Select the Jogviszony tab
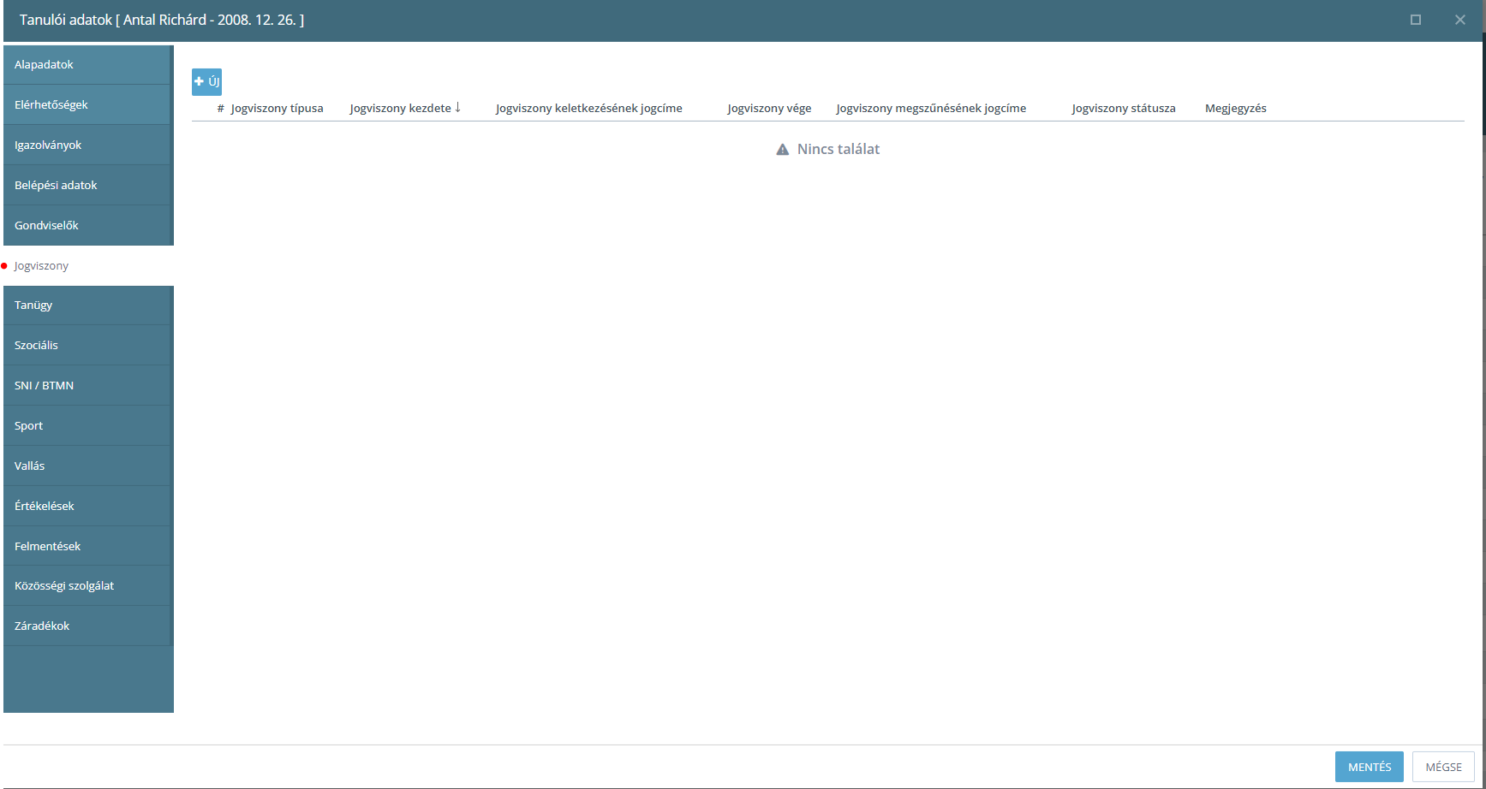 88,266
